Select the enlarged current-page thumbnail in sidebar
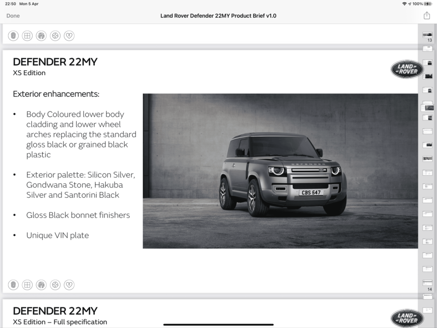The width and height of the screenshot is (437, 328). [427, 107]
